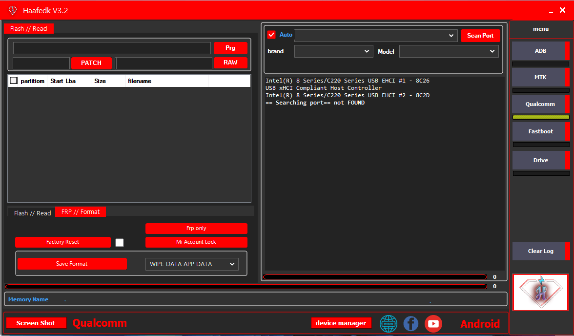574x336 pixels.
Task: Open the YouTube channel icon
Action: click(x=433, y=323)
